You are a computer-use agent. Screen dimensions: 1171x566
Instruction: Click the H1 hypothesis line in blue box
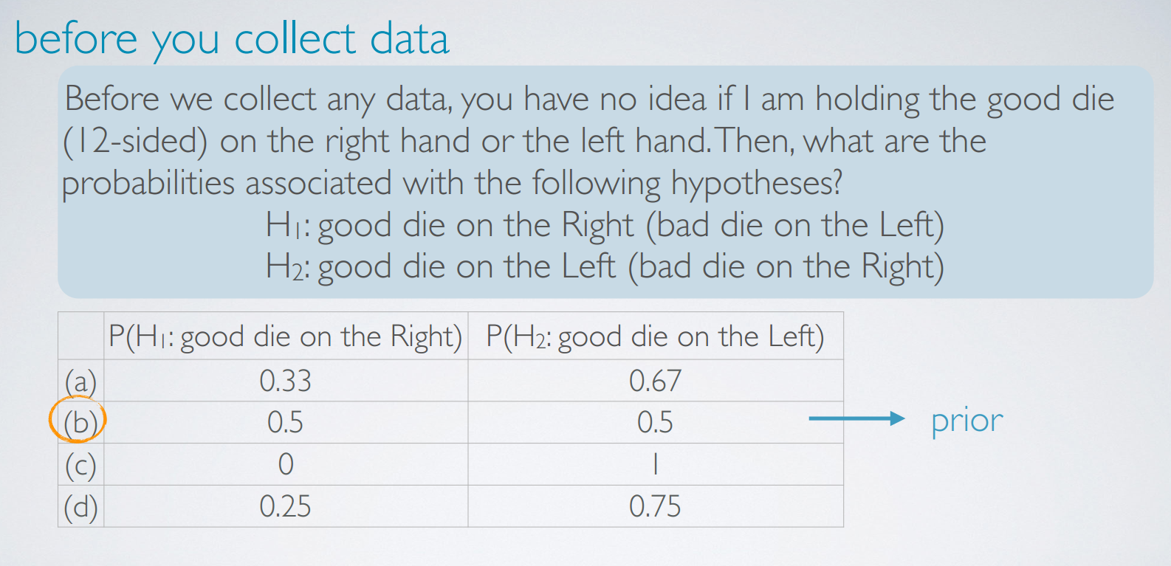[605, 225]
